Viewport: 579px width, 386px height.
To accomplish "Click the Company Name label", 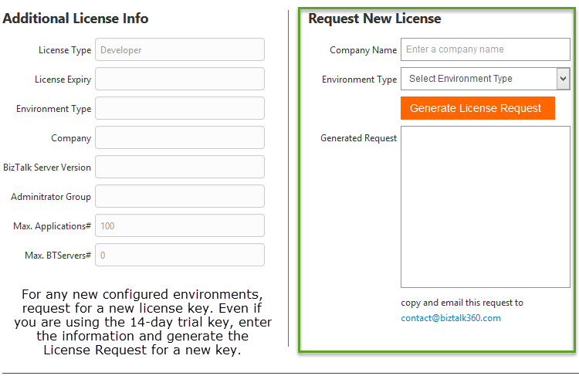I will [363, 50].
